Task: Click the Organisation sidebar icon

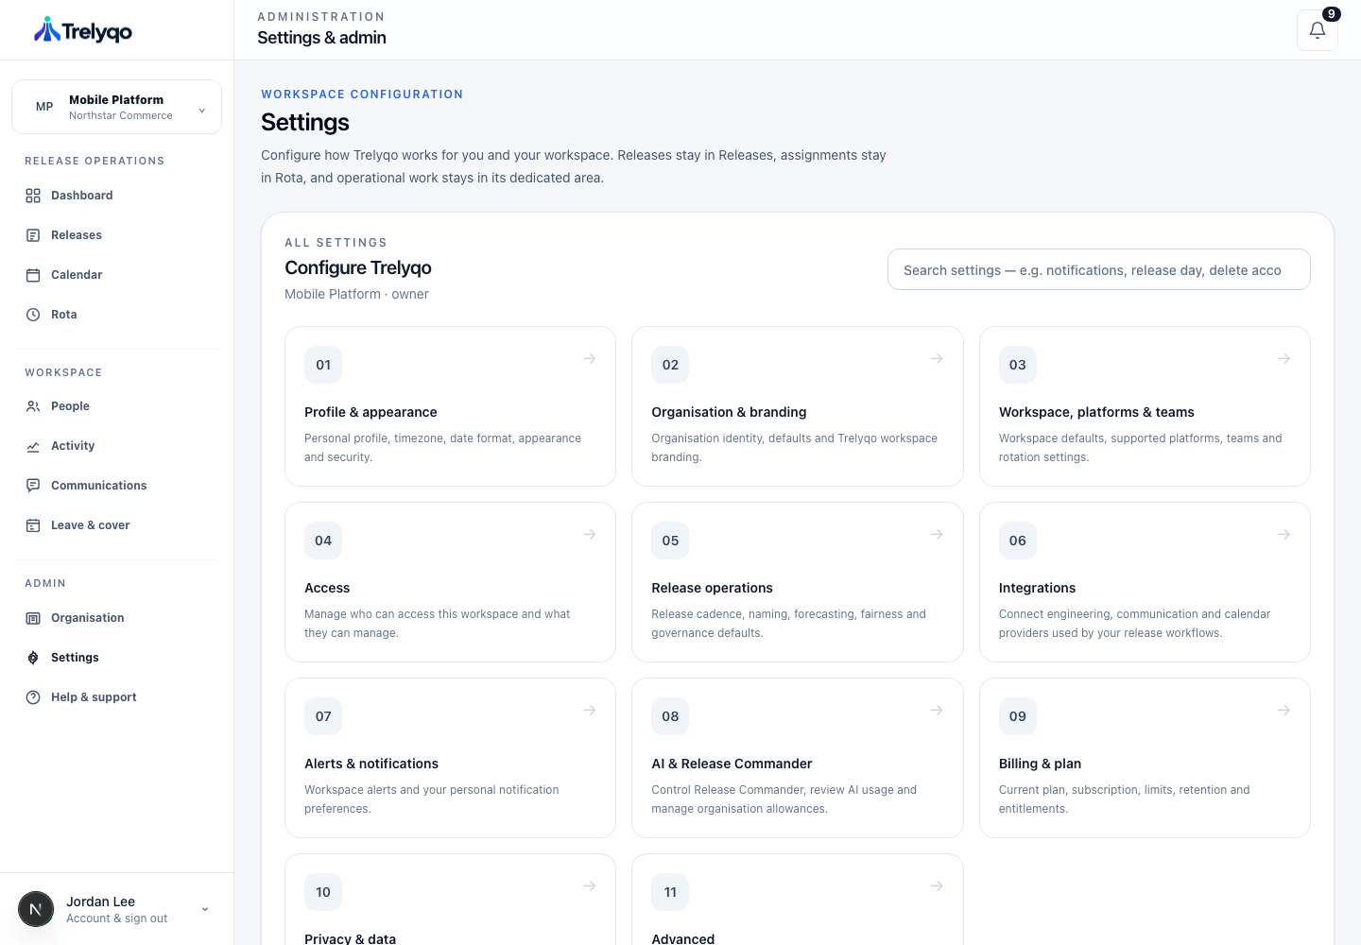Action: (33, 618)
